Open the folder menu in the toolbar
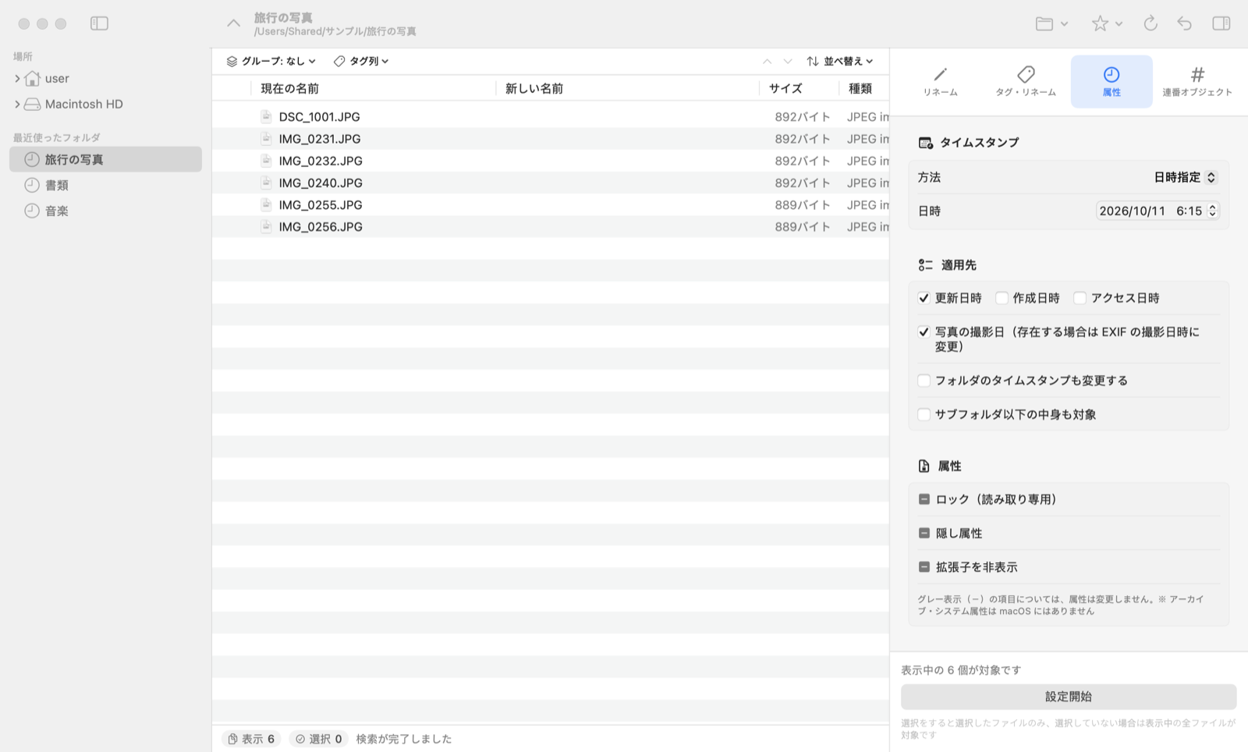This screenshot has height=752, width=1248. [1051, 23]
